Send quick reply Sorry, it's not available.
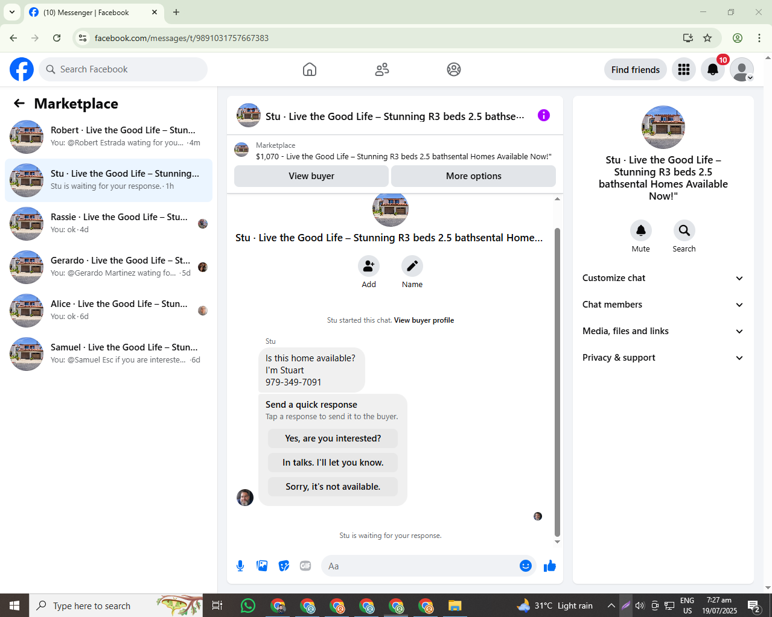772x617 pixels. [x=333, y=487]
